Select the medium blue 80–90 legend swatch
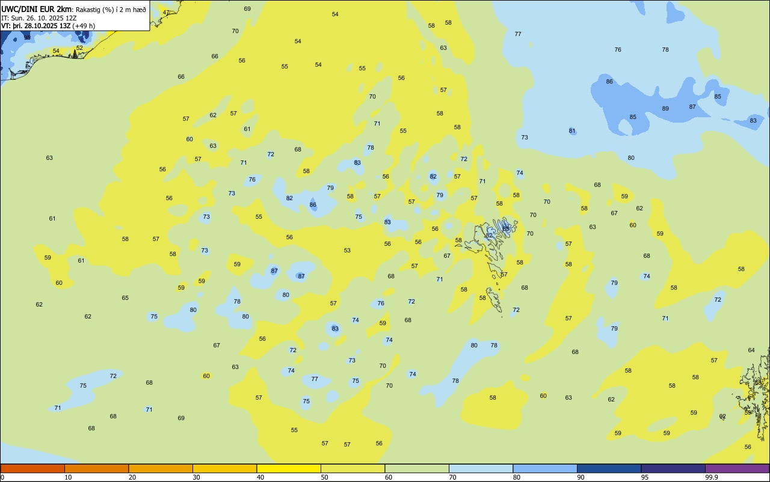The height and width of the screenshot is (482, 770). click(545, 468)
